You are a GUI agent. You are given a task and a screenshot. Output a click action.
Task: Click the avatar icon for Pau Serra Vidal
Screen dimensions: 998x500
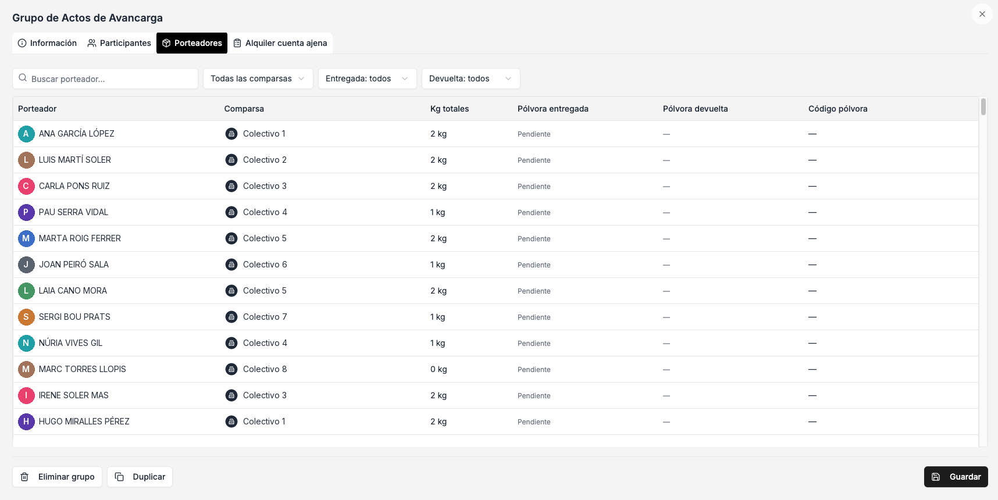click(x=26, y=212)
